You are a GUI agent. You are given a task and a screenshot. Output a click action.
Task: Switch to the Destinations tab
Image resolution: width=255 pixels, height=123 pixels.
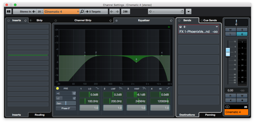click(187, 115)
